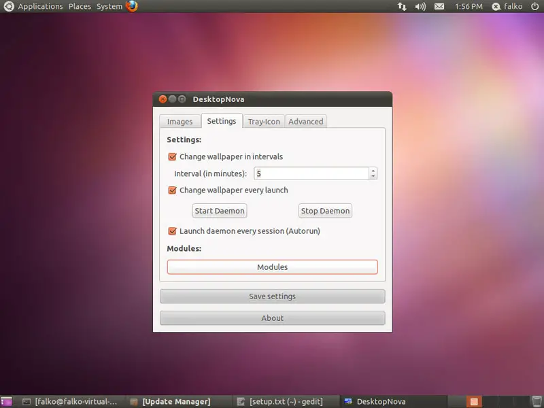Open the sound volume indicator
The image size is (544, 408).
pyautogui.click(x=420, y=6)
